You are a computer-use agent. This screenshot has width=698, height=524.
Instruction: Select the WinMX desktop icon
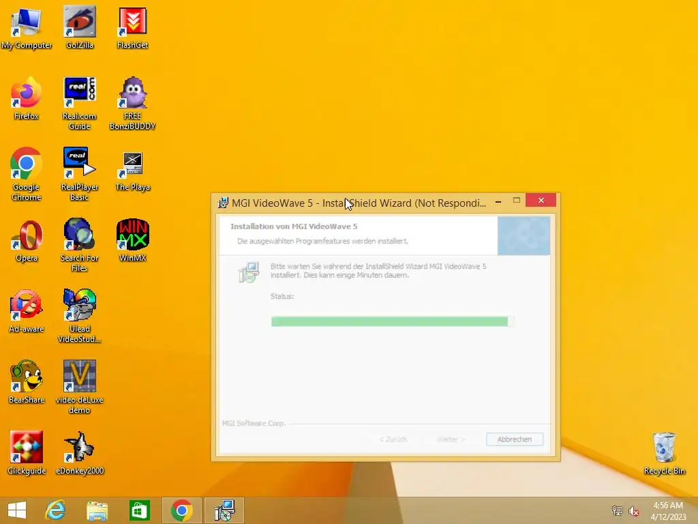coord(133,241)
